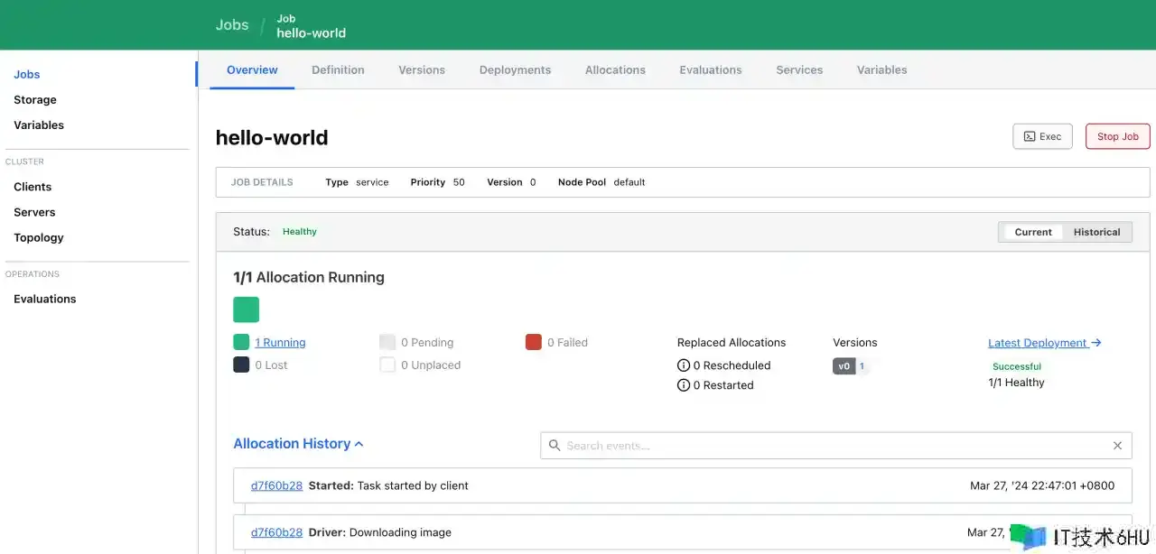1156x554 pixels.
Task: Click the timestamp 'Mar 27, '24 22:47:01 +0800'
Action: pos(1042,485)
